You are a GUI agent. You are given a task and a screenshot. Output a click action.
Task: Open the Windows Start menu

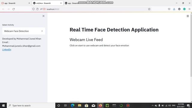coord(3,105)
